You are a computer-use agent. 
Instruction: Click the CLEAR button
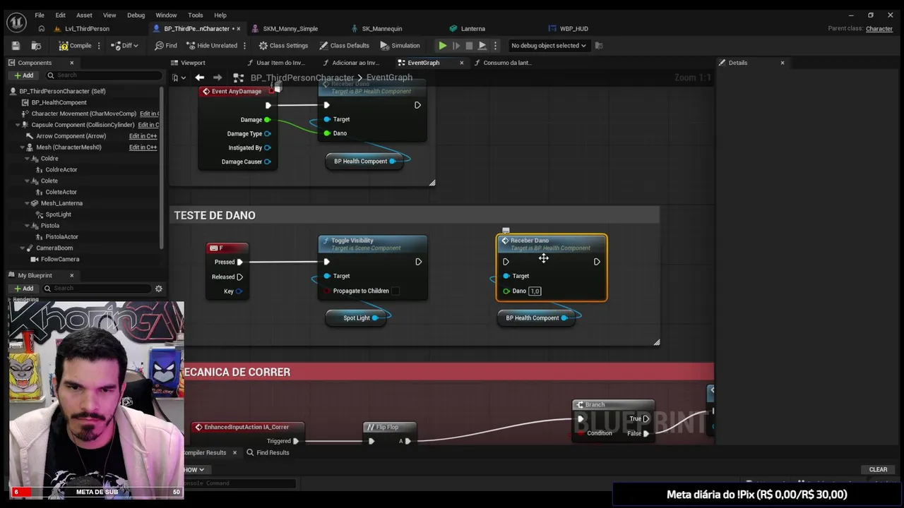tap(878, 470)
